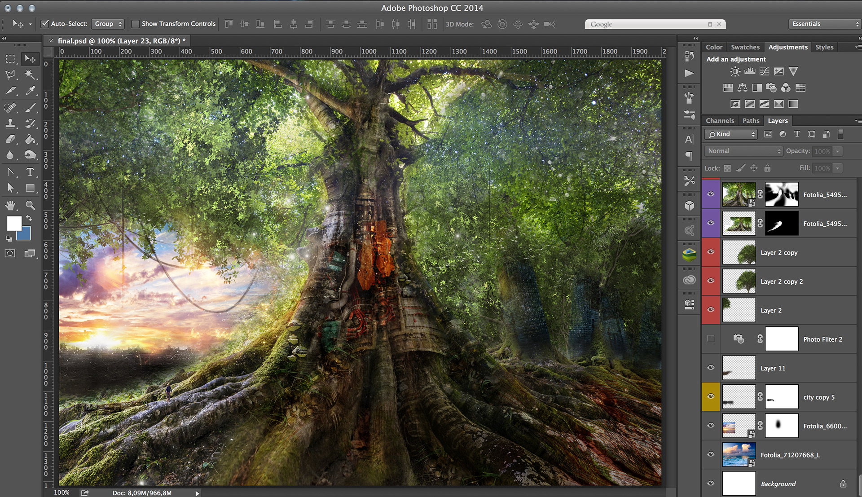Switch to the Color tab
This screenshot has height=497, width=862.
[x=714, y=47]
